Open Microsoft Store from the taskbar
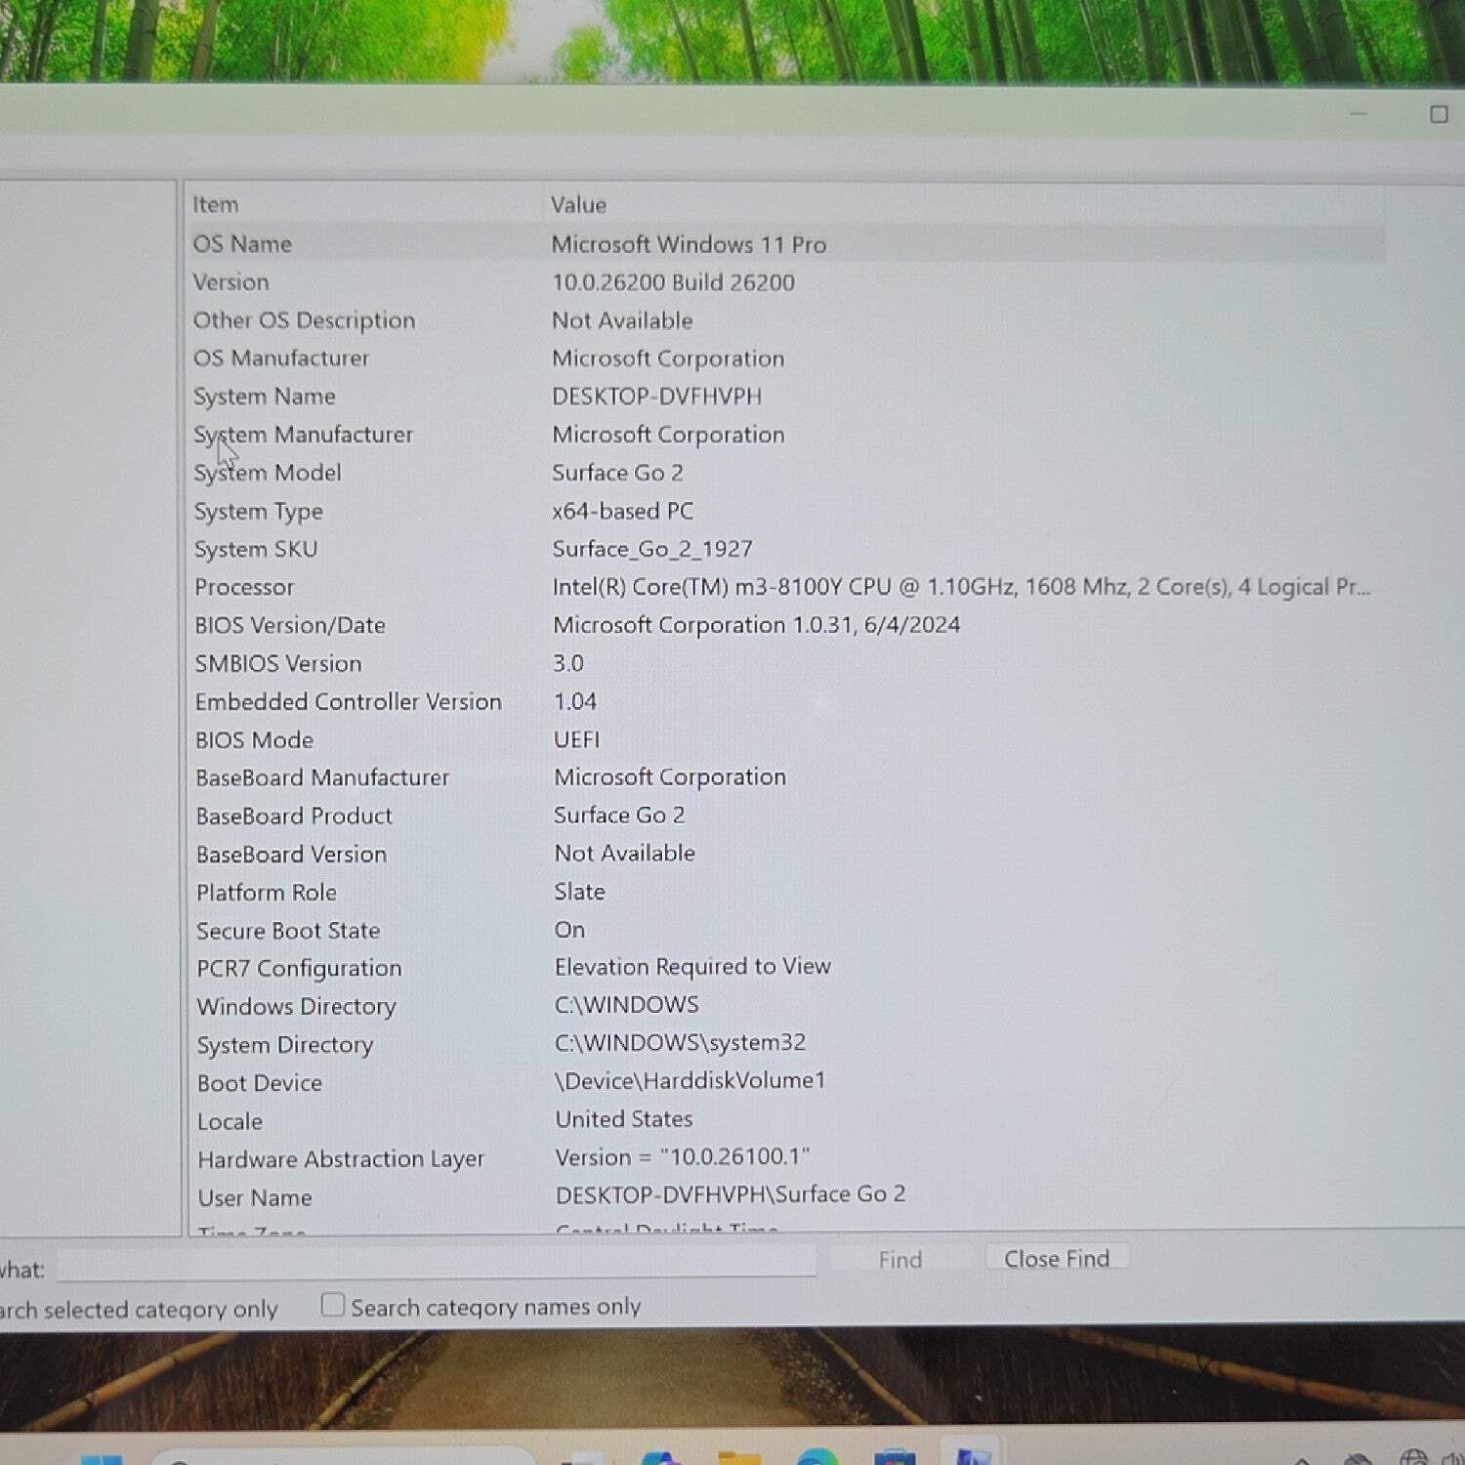The image size is (1465, 1465). pos(896,1457)
